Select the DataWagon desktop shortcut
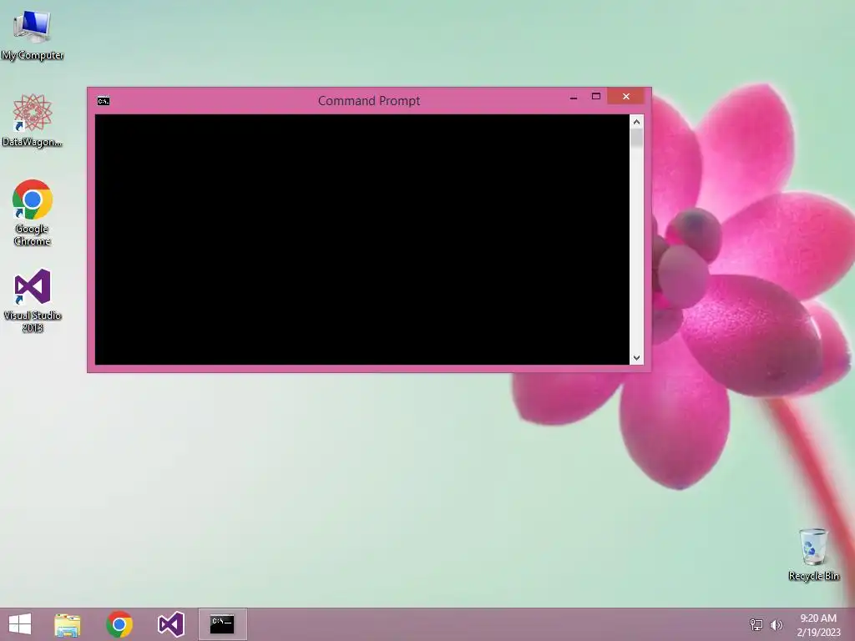This screenshot has width=855, height=641. point(33,120)
